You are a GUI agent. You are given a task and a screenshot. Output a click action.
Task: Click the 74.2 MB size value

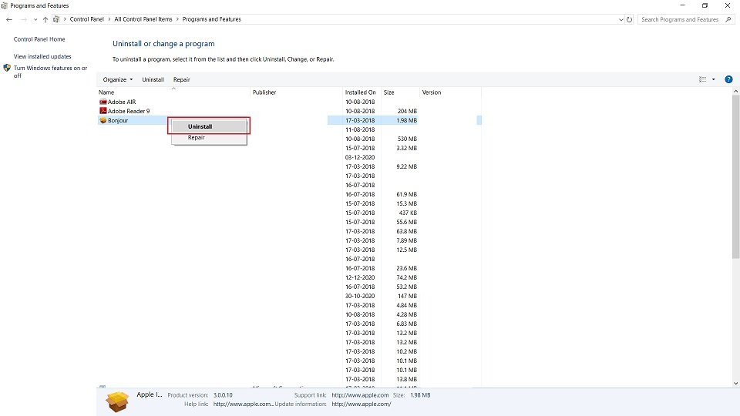[x=406, y=278]
